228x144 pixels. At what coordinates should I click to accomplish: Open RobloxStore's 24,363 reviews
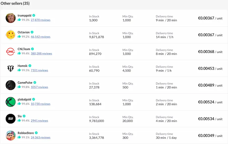point(40,137)
